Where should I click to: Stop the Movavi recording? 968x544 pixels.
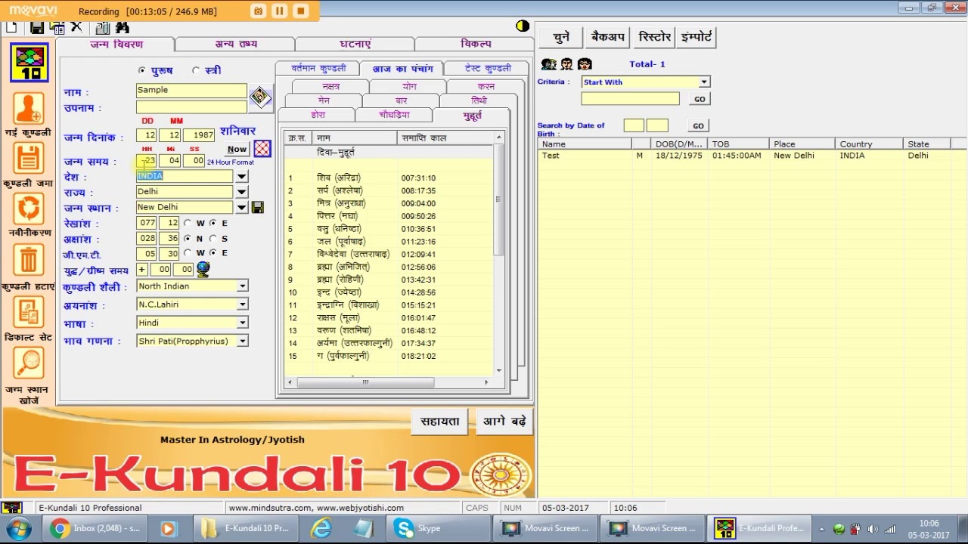pyautogui.click(x=300, y=11)
